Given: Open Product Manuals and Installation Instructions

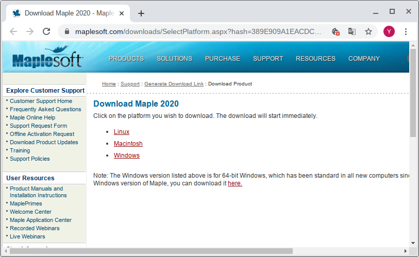Looking at the screenshot, I should (38, 192).
